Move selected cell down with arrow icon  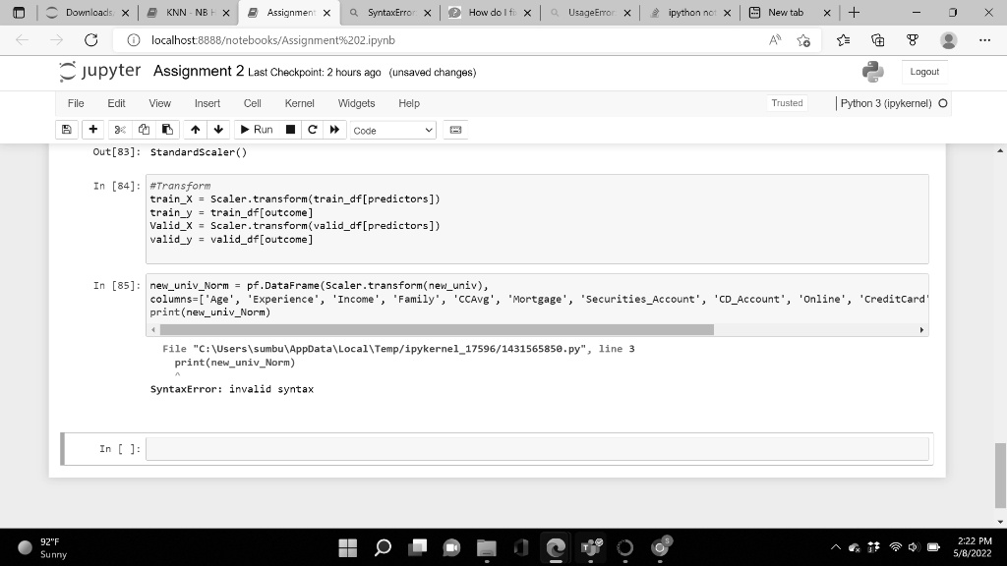pos(217,130)
